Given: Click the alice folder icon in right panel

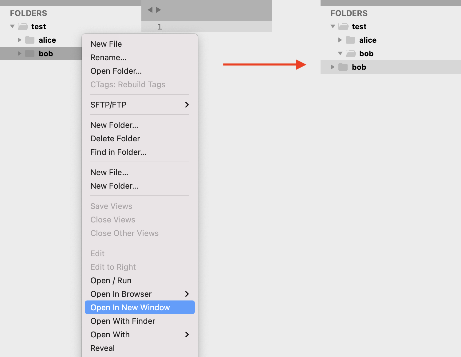Looking at the screenshot, I should [x=350, y=40].
